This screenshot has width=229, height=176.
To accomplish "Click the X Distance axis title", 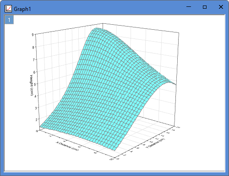I will point(68,146).
